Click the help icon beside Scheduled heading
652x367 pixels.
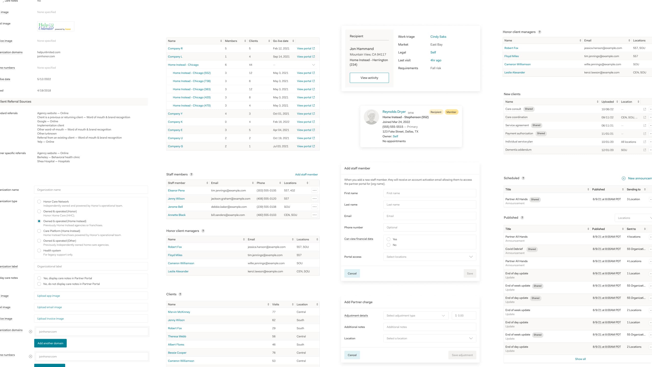click(523, 178)
